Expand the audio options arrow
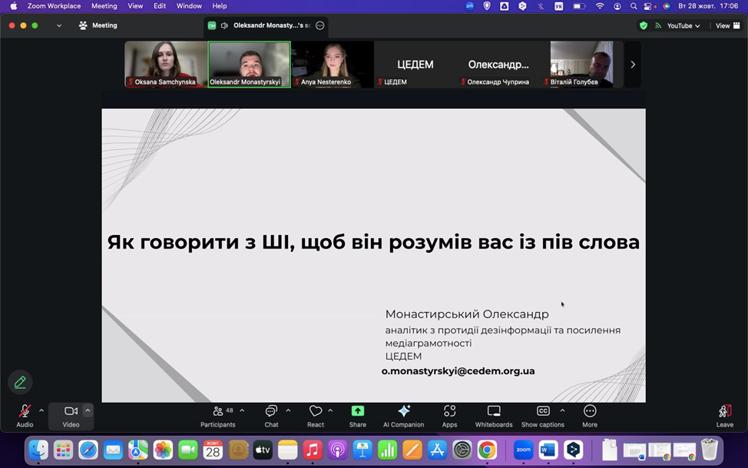 coord(41,410)
